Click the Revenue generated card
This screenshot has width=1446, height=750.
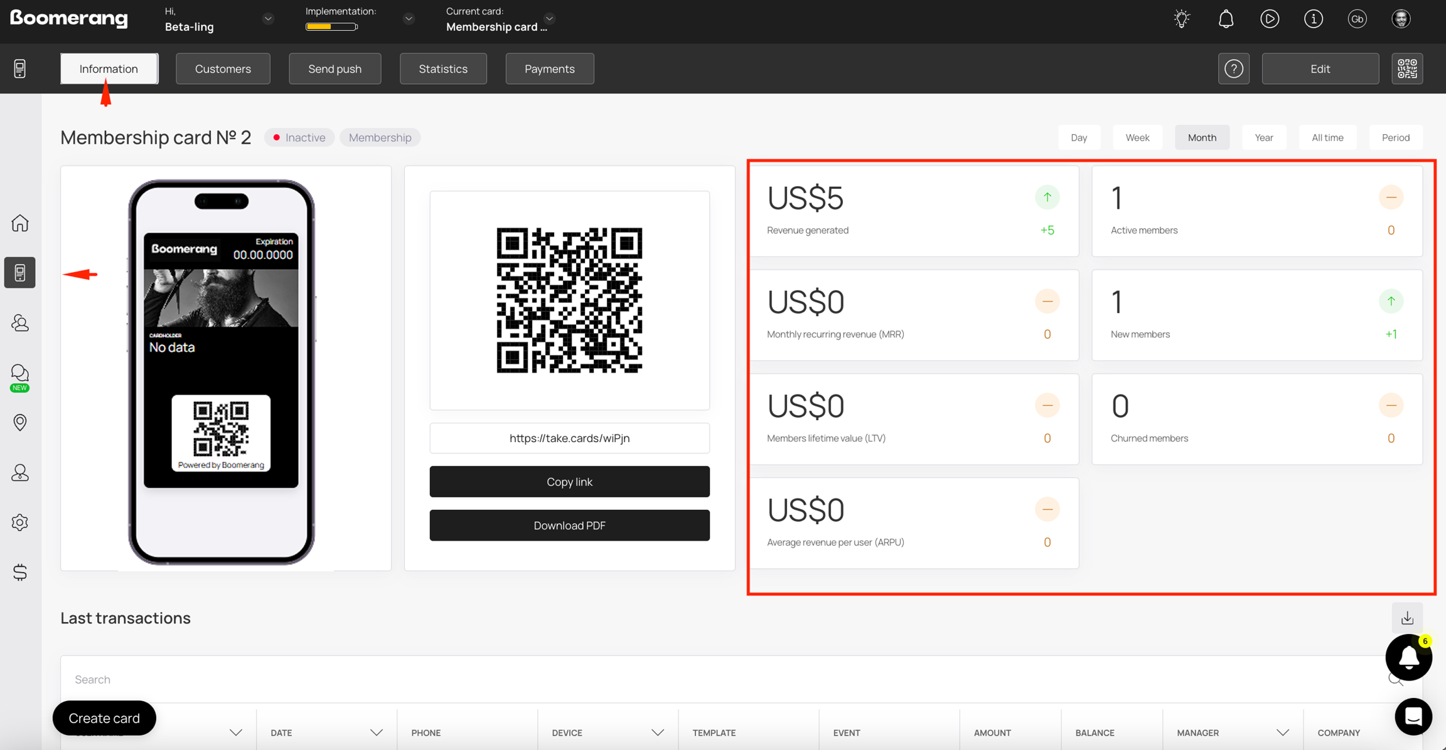[914, 211]
